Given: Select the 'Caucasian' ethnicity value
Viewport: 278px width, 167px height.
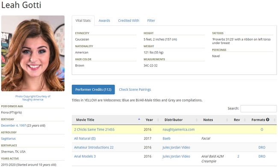Looking at the screenshot, I should 82,39.
